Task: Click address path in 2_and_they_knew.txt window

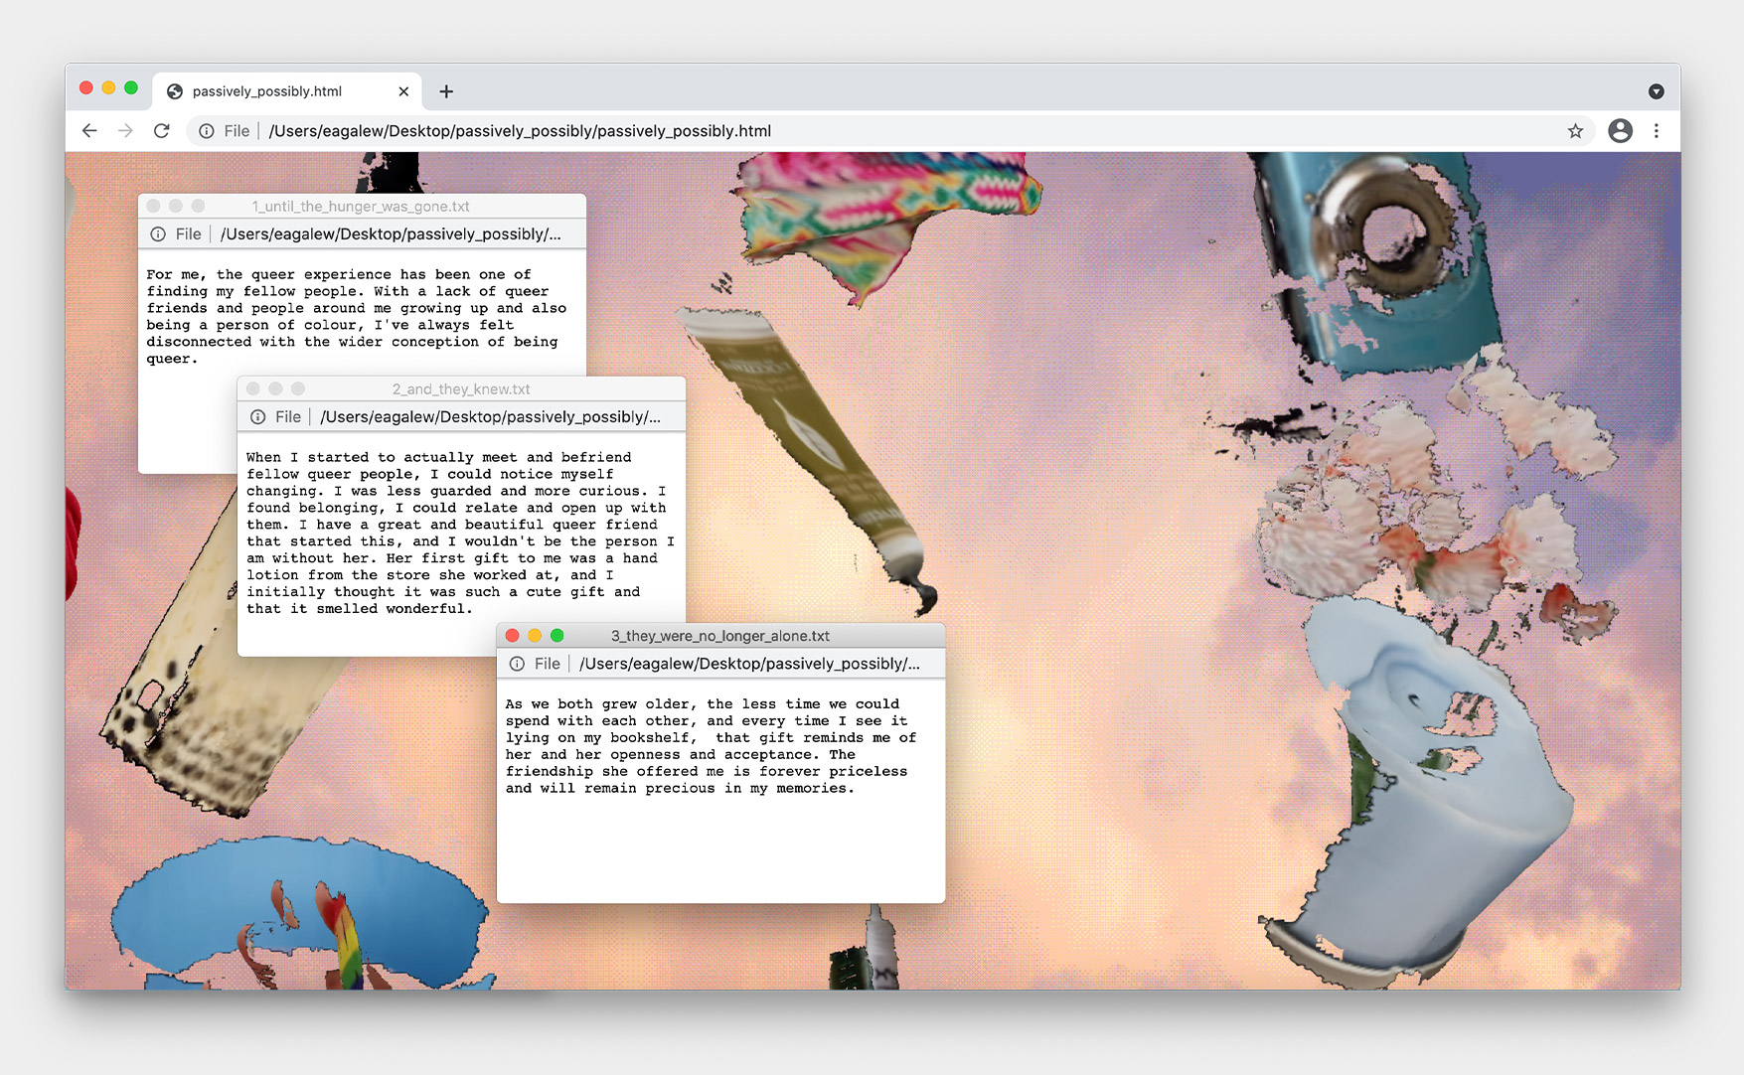Action: click(x=491, y=417)
